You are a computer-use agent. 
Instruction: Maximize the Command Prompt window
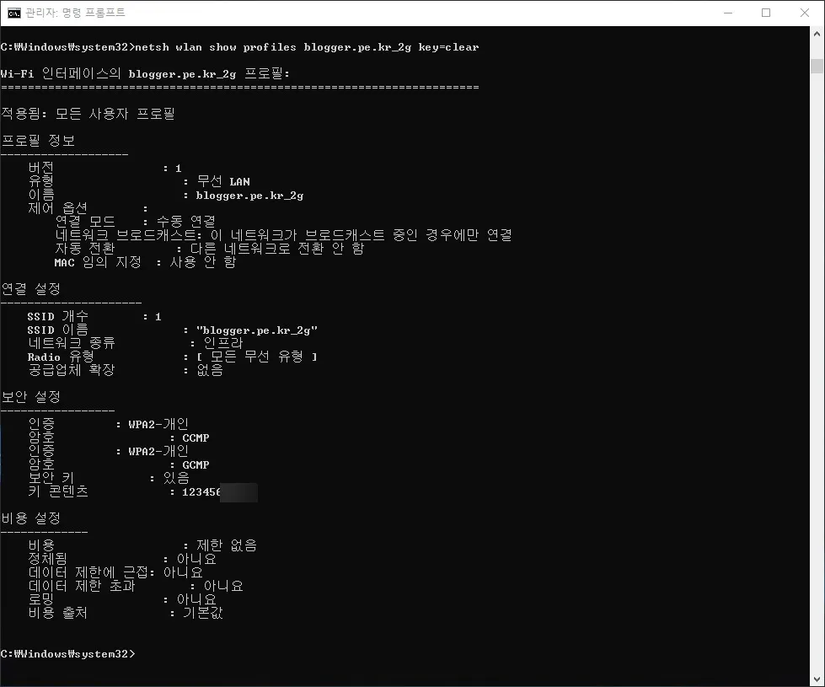(766, 13)
